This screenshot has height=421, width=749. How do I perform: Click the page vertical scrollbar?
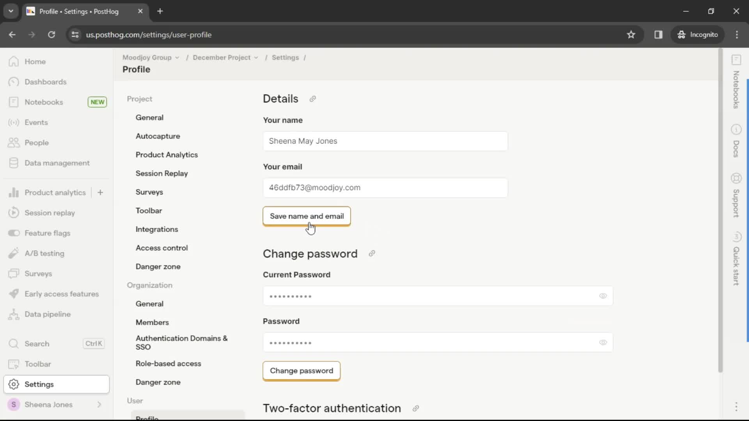coord(720,210)
